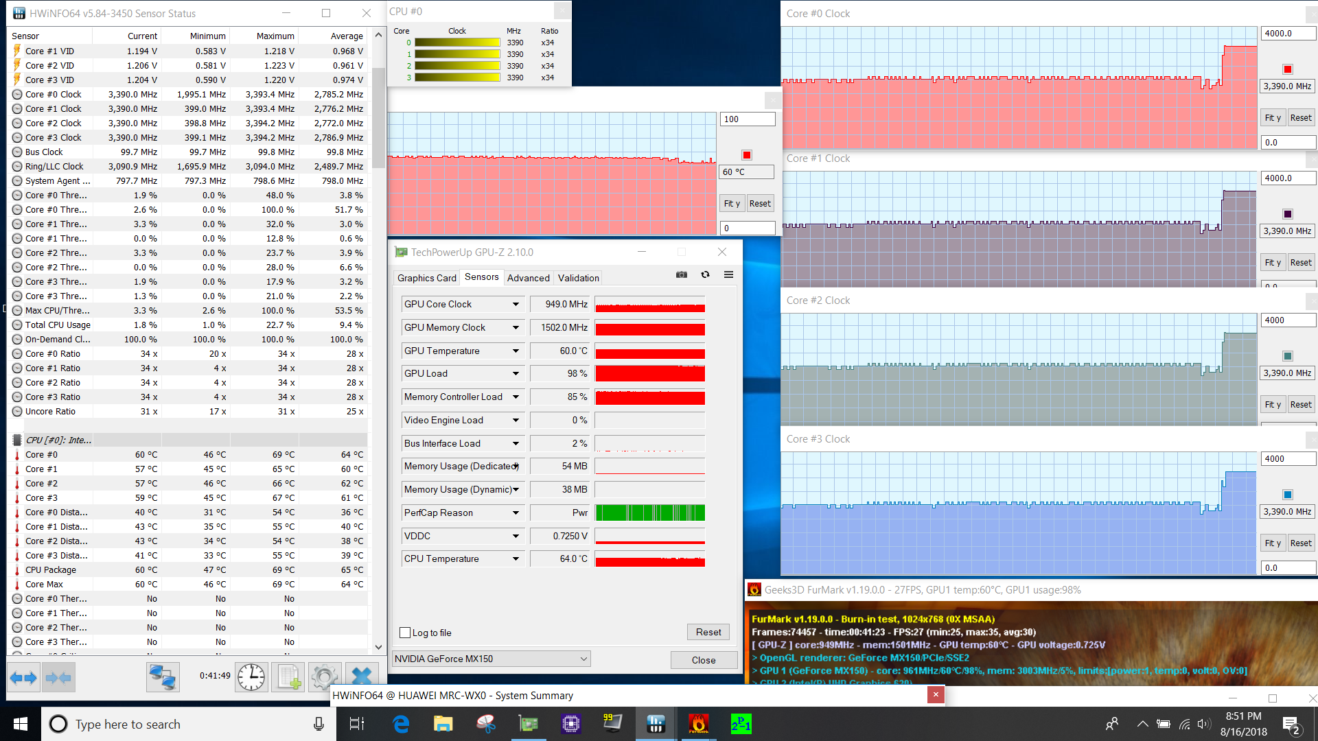Click the red color swatch in Core #0 Clock graph

pyautogui.click(x=1288, y=69)
